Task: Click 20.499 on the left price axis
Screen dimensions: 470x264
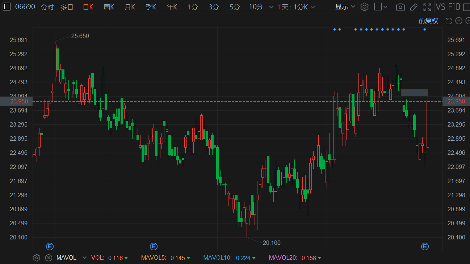Action: 19,223
